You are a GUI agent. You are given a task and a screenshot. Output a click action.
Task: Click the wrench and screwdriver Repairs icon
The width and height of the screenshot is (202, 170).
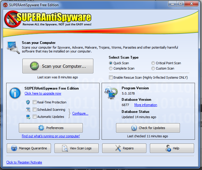(x=118, y=148)
